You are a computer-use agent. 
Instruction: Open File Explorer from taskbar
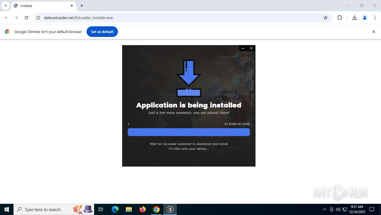coord(129,209)
